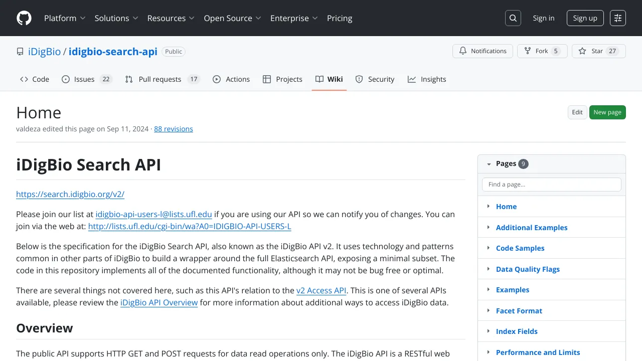Click the Actions play icon
The width and height of the screenshot is (642, 361).
pyautogui.click(x=217, y=79)
